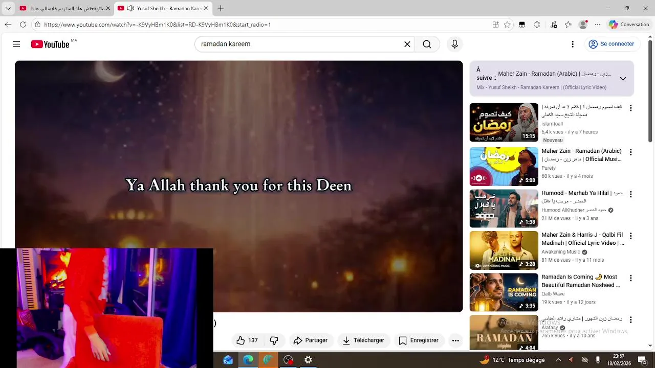The height and width of the screenshot is (368, 655).
Task: Open the split-screen/app icon in address bar
Action: click(x=495, y=25)
